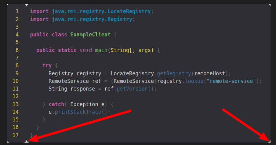Click the "Exception e" parameter
This screenshot has width=276, height=145.
(87, 104)
